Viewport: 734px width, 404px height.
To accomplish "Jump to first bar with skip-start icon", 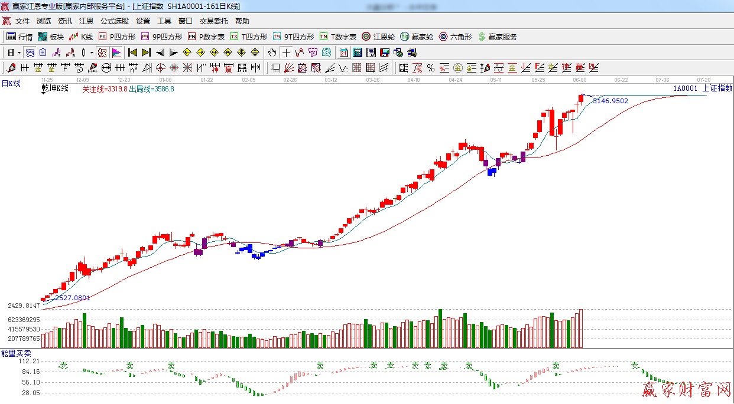I will click(132, 52).
